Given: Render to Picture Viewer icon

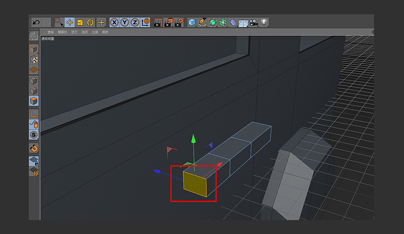Looking at the screenshot, I should 168,22.
